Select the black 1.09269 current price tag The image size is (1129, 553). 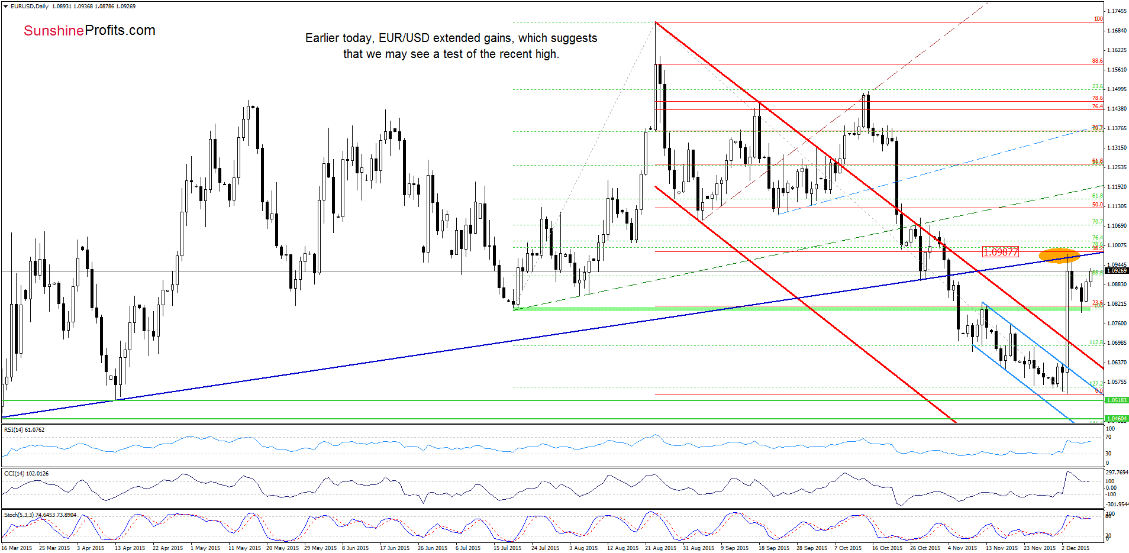pyautogui.click(x=1117, y=271)
